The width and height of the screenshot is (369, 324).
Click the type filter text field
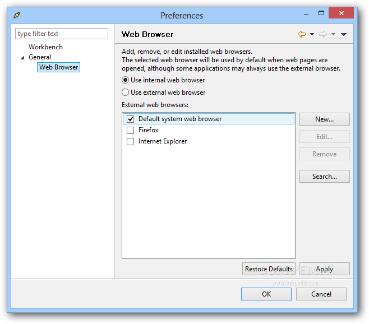[62, 34]
